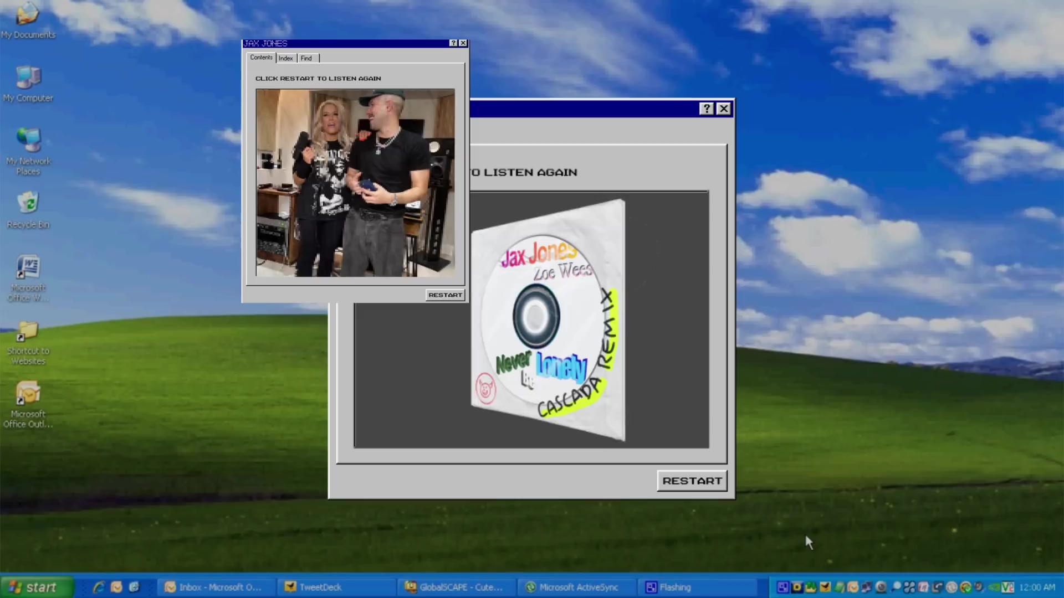The image size is (1064, 598).
Task: Close the large player window
Action: tap(724, 109)
